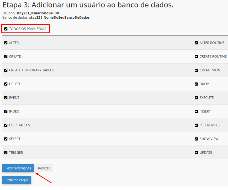Screen dimensions: 228x190
Task: Disable the SELECT privilege
Action: pyautogui.click(x=6, y=139)
